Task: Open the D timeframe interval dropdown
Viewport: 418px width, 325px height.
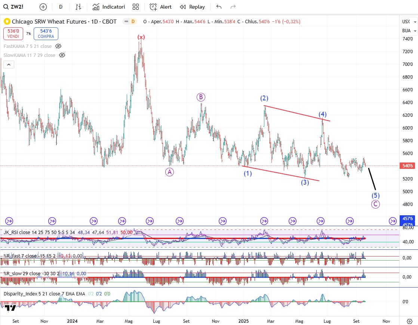Action: tap(61, 7)
